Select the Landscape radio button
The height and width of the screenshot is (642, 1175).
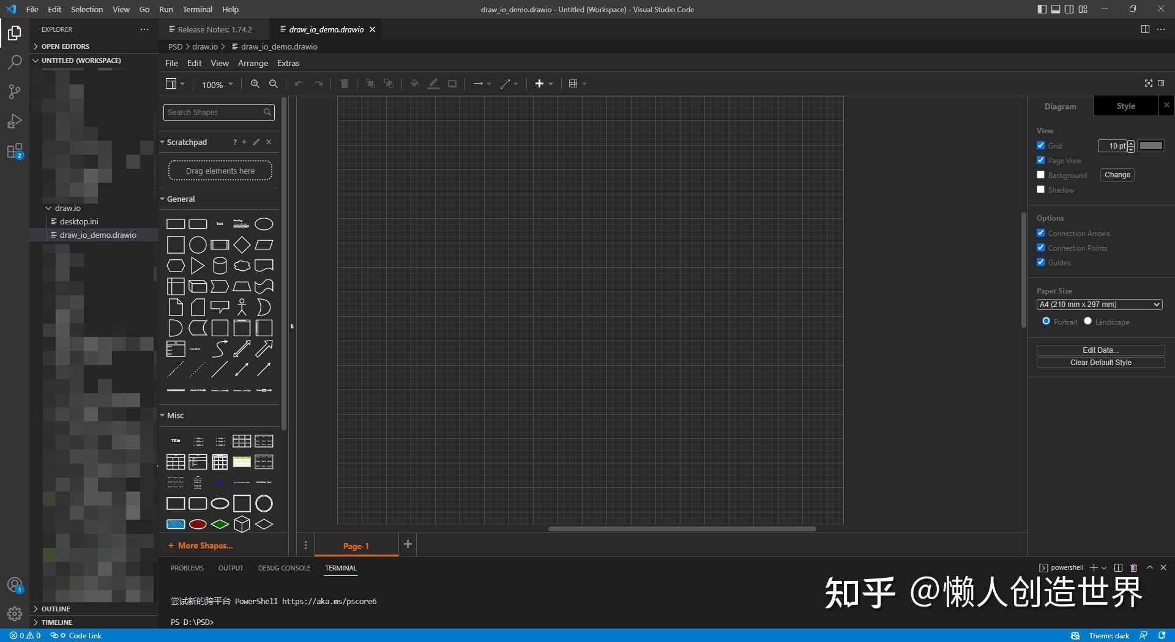click(1087, 321)
